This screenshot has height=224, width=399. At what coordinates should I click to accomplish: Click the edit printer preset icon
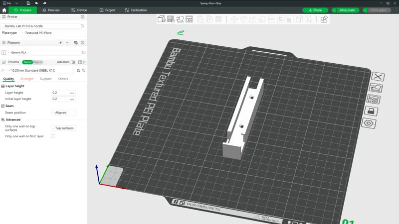82,26
